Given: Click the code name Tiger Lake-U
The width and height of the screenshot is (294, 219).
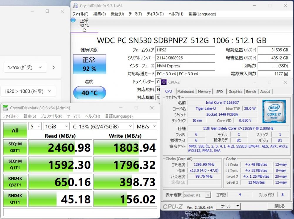Looking at the screenshot, I should [206, 108].
